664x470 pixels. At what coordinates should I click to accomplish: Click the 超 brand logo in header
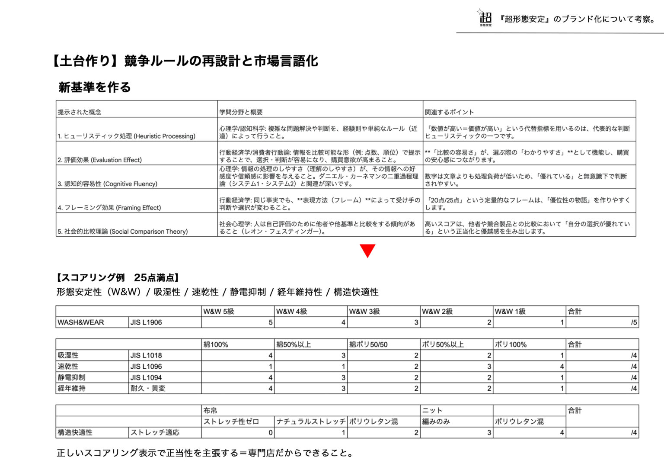[x=485, y=18]
